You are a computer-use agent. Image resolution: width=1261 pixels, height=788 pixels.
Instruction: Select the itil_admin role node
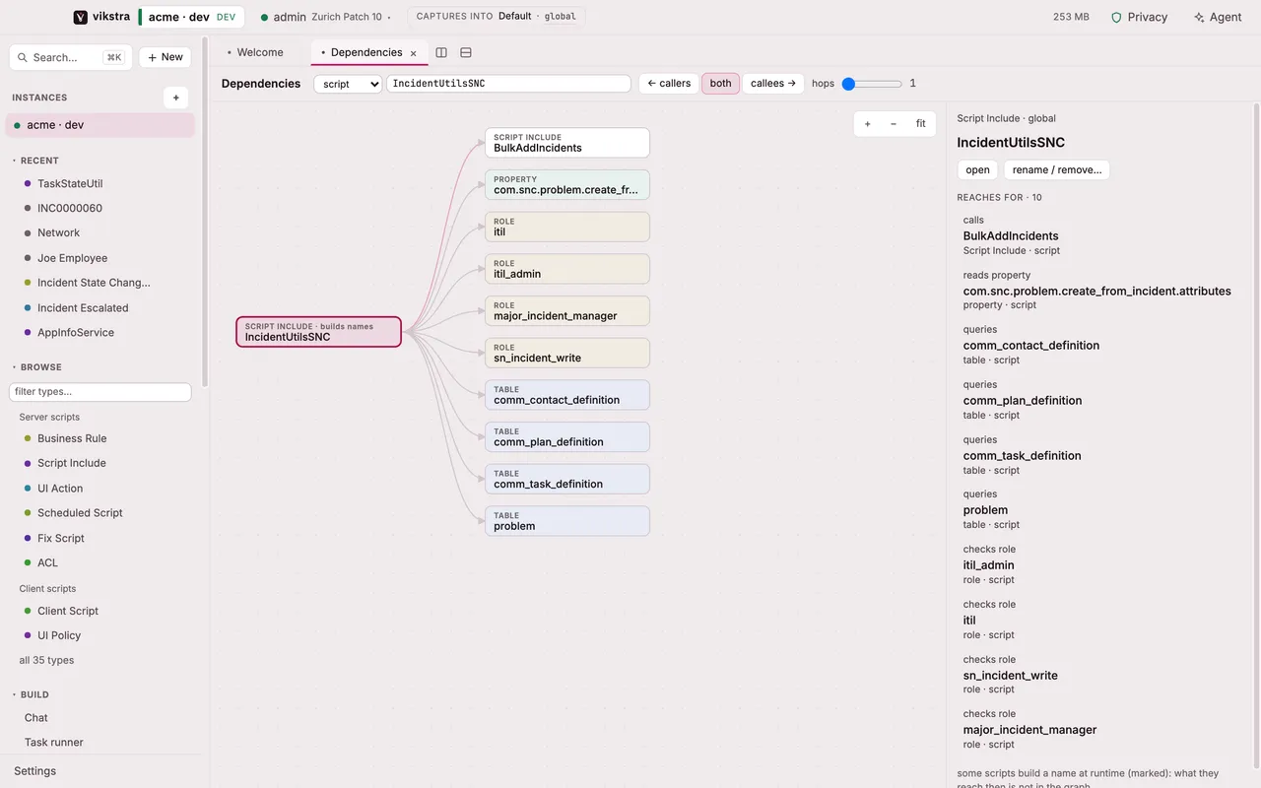tap(567, 269)
